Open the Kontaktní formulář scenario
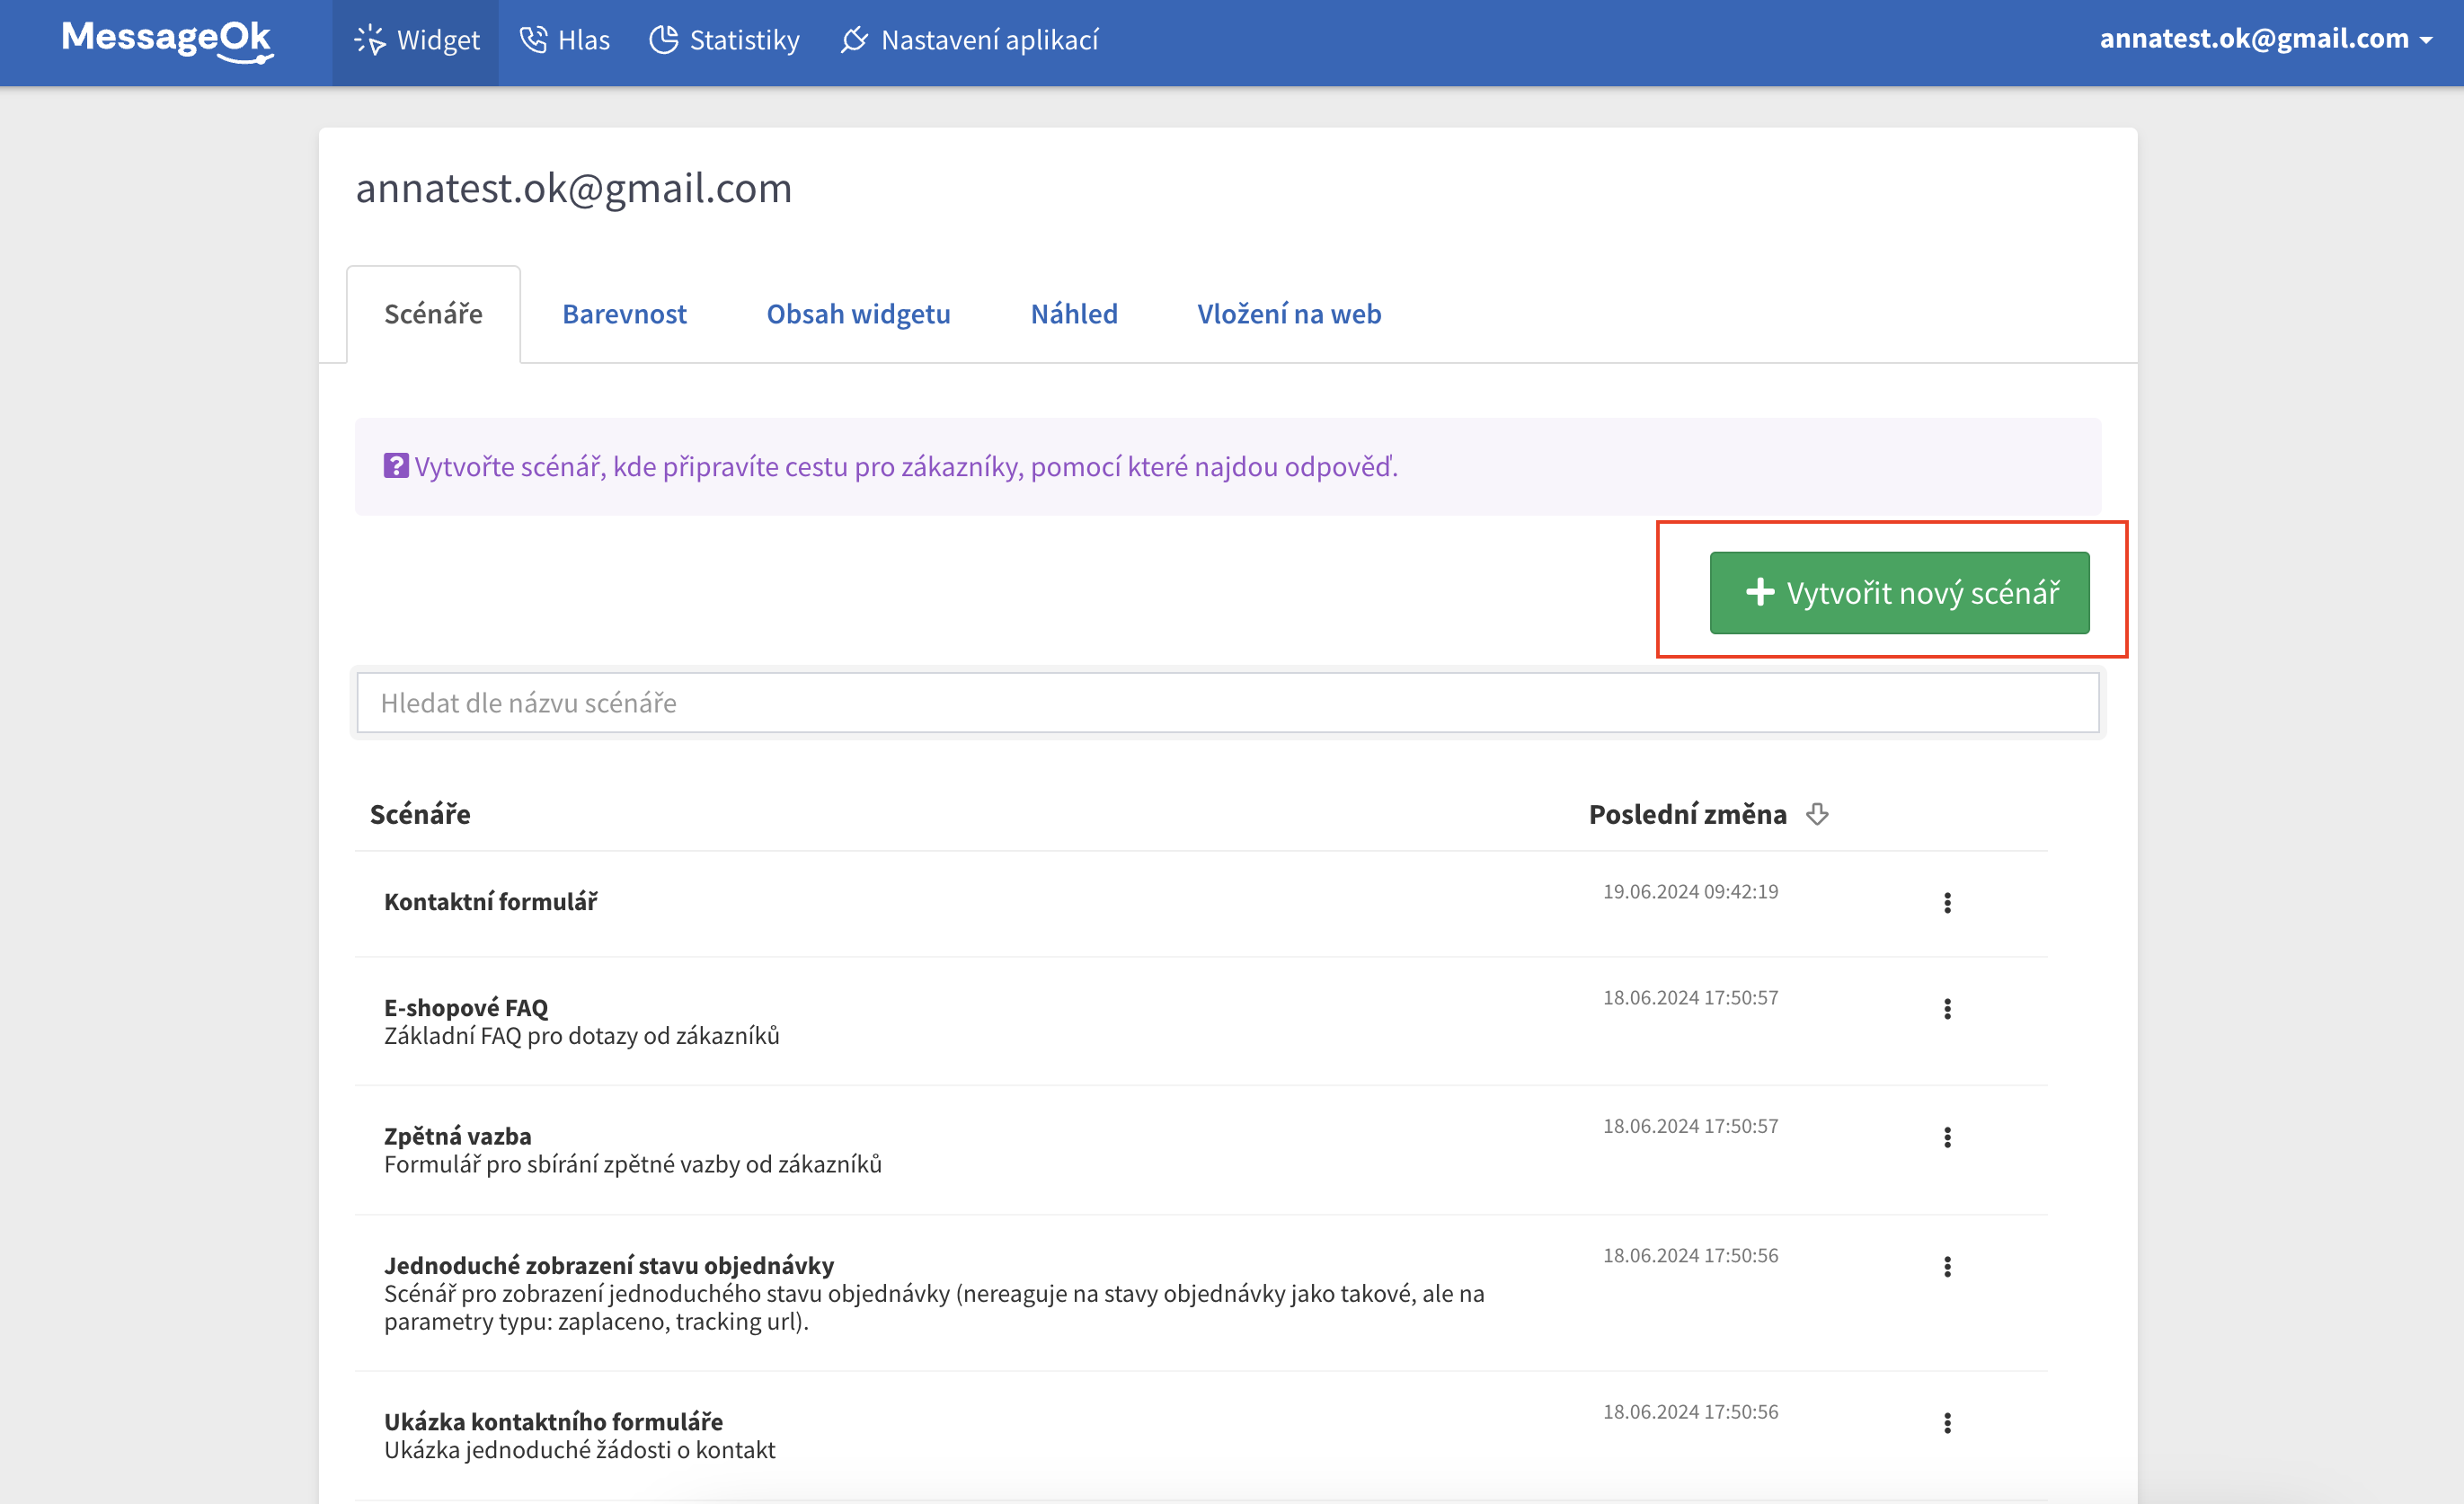 490,902
